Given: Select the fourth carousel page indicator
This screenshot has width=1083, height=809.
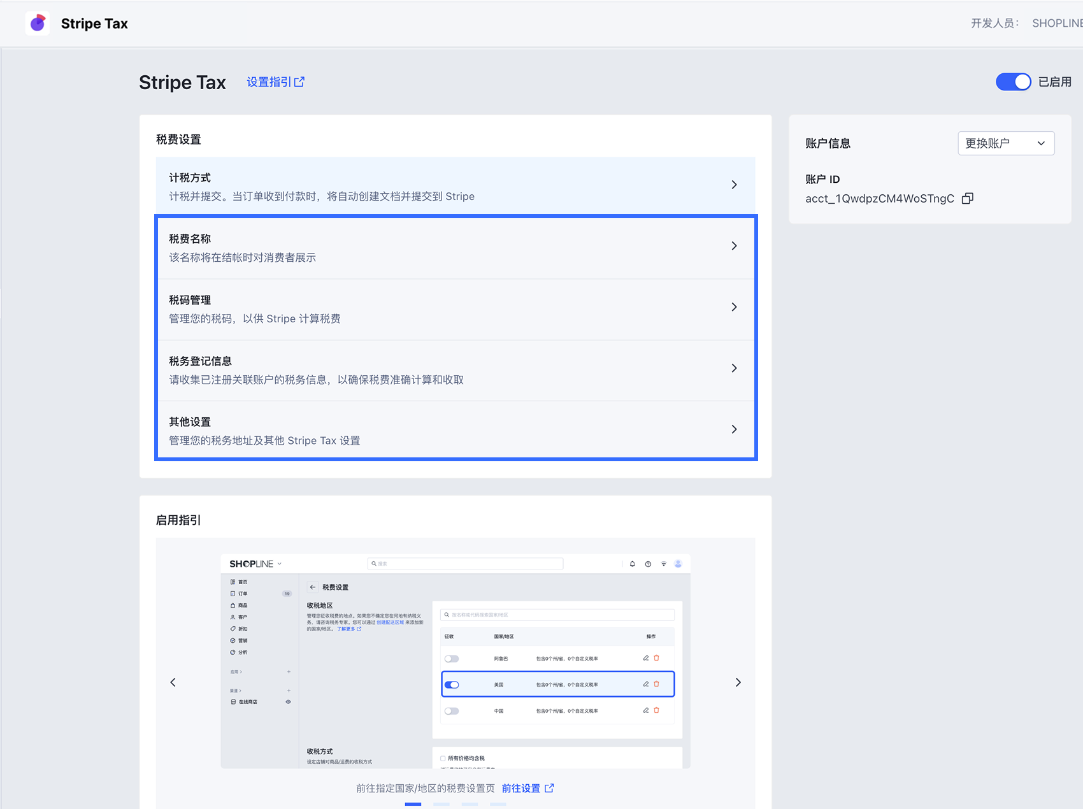Looking at the screenshot, I should click(x=498, y=804).
